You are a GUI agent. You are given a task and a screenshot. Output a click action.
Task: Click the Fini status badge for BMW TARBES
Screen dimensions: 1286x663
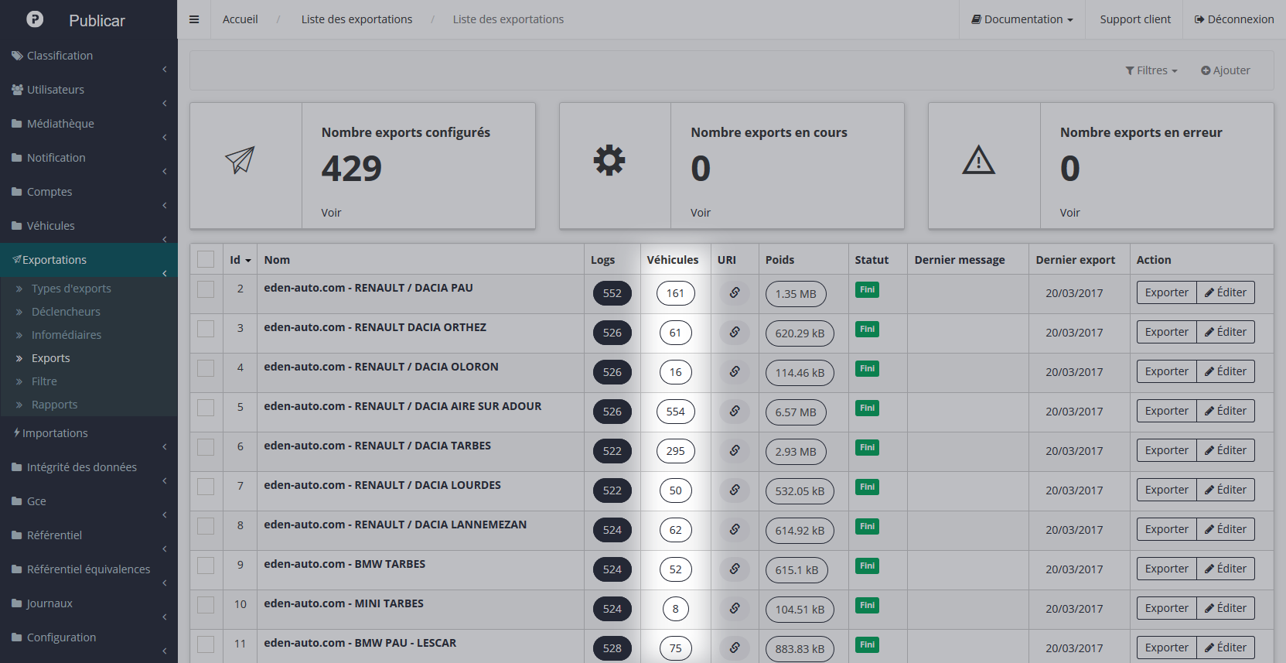(867, 566)
